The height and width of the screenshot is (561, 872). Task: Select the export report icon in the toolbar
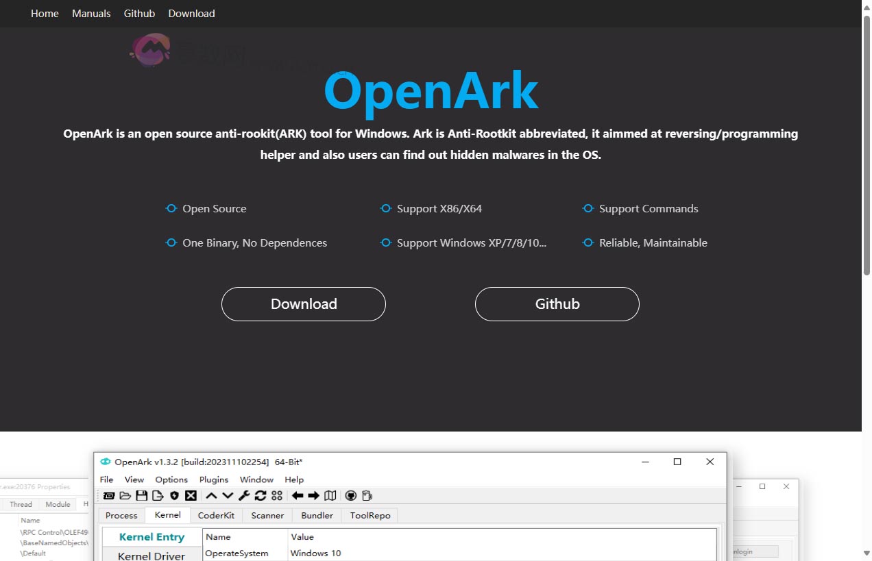coord(158,495)
